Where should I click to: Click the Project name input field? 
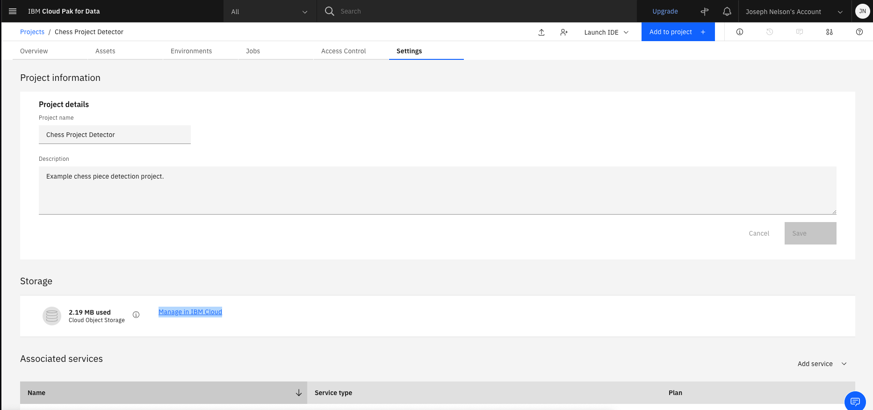tap(115, 135)
